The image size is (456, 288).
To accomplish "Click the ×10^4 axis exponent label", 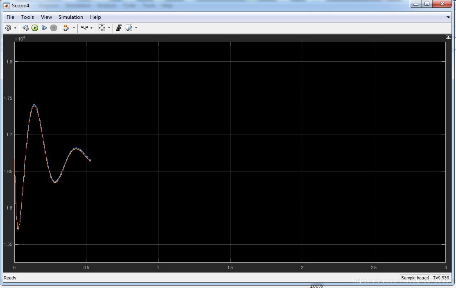I will click(20, 38).
